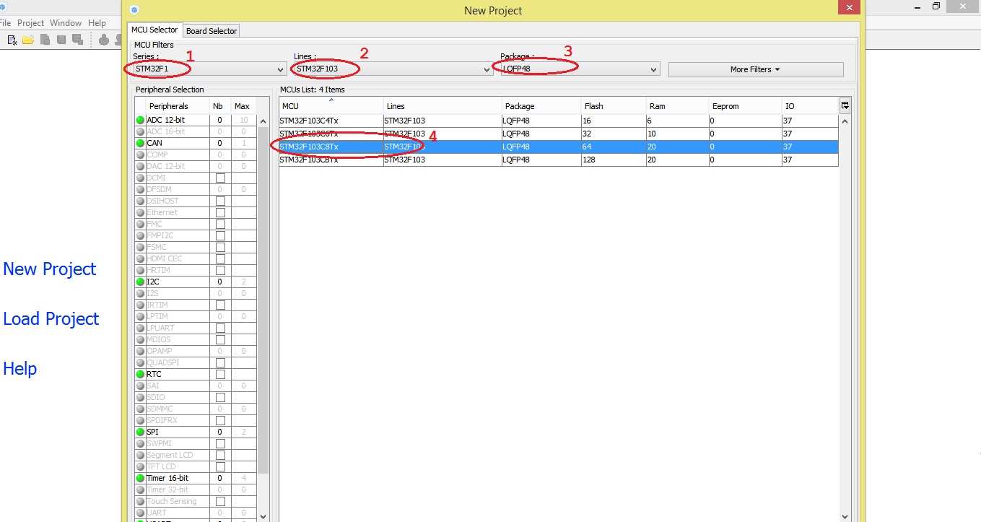Open the Series dropdown showing STM32F1
981x522 pixels.
[209, 69]
